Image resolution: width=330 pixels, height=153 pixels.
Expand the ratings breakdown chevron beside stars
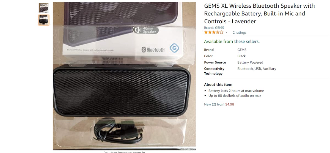(x=227, y=32)
